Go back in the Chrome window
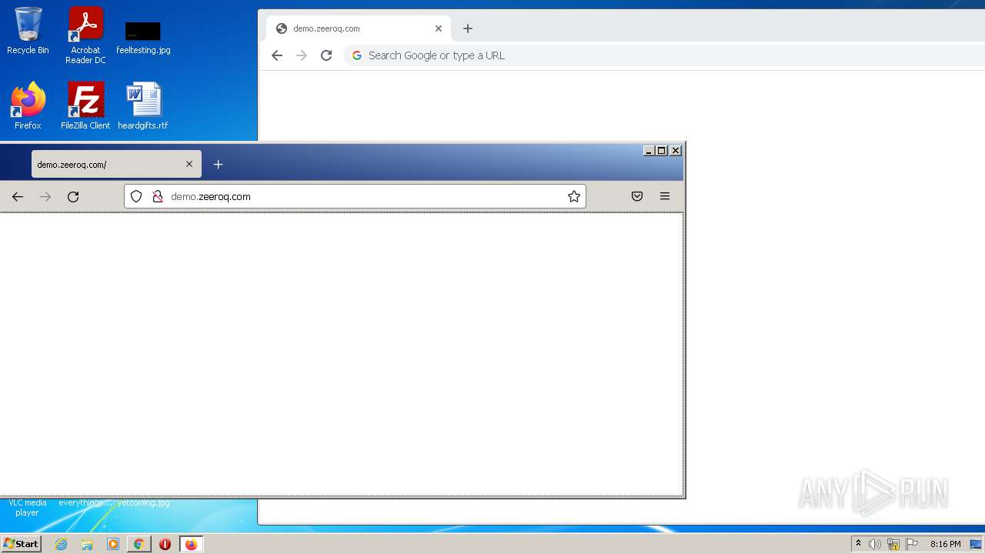This screenshot has width=985, height=554. [x=277, y=55]
